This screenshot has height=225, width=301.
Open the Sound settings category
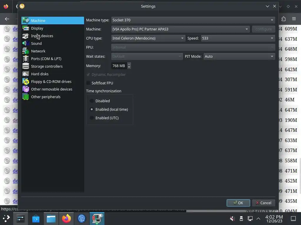point(53,43)
